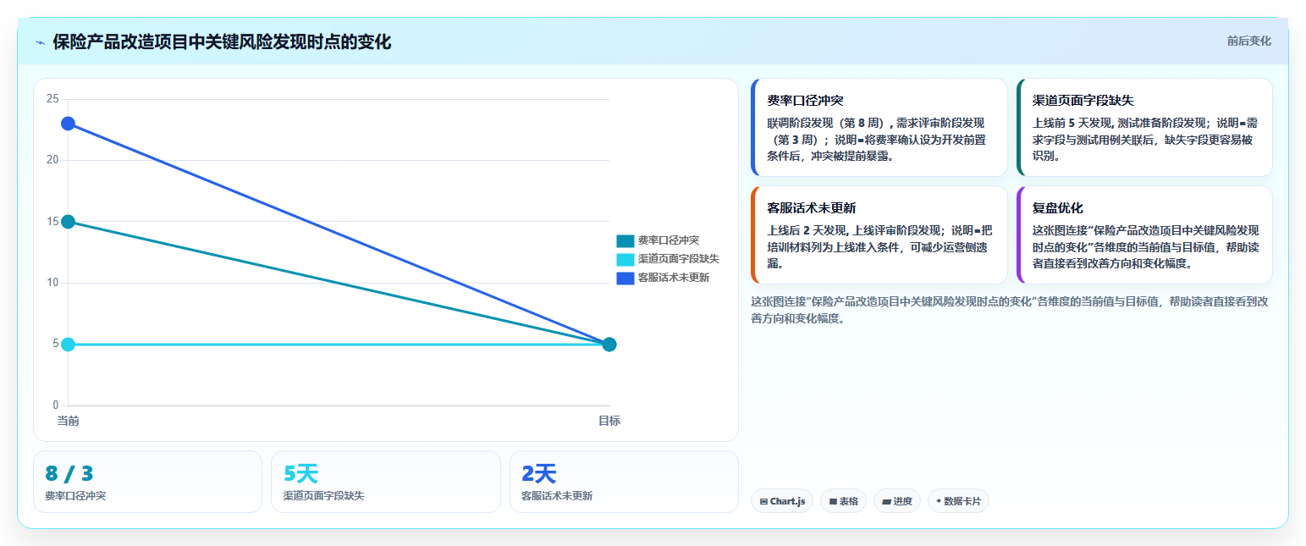1306x546 pixels.
Task: Click the blue data point at 23
Action: coord(69,124)
